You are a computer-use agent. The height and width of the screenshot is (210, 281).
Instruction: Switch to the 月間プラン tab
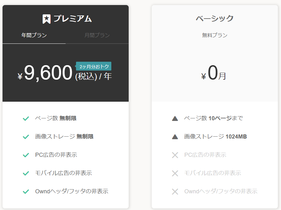tap(97, 35)
